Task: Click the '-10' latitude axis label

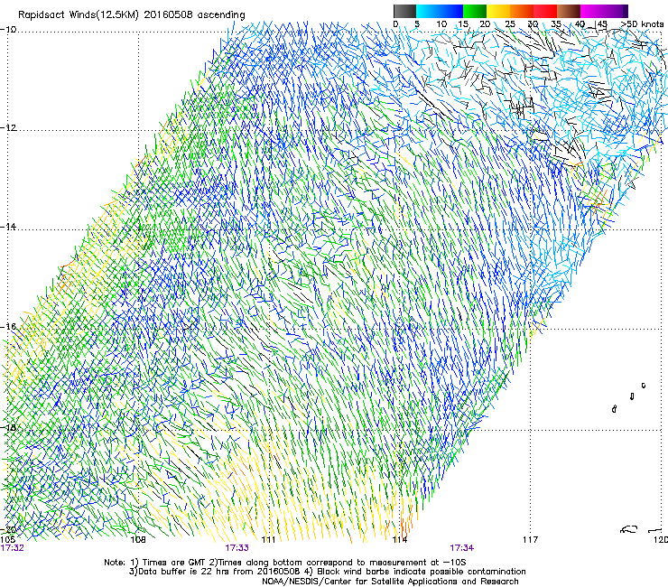Action: (x=8, y=29)
